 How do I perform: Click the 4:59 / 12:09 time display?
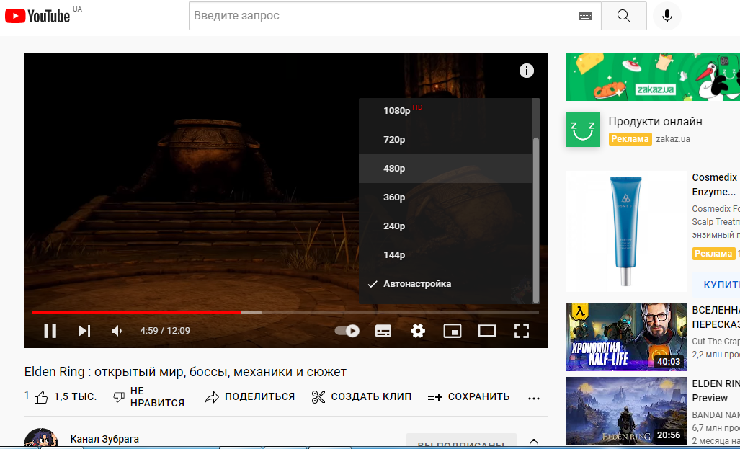point(165,331)
